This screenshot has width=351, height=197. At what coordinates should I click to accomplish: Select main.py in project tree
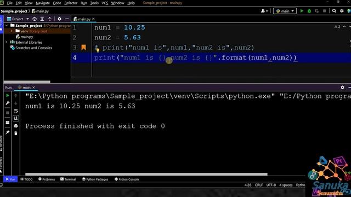click(x=25, y=37)
